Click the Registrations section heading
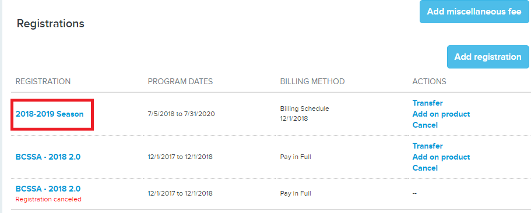531x213 pixels. [x=51, y=24]
